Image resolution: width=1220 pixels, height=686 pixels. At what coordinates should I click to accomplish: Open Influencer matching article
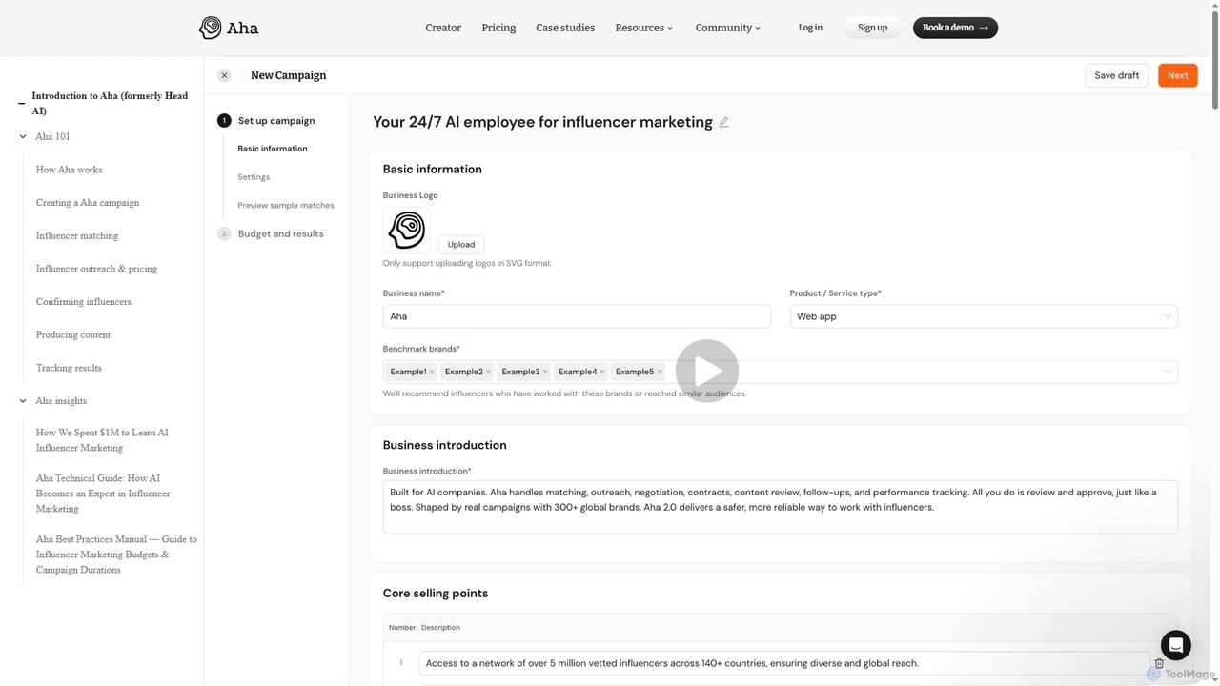coord(77,235)
